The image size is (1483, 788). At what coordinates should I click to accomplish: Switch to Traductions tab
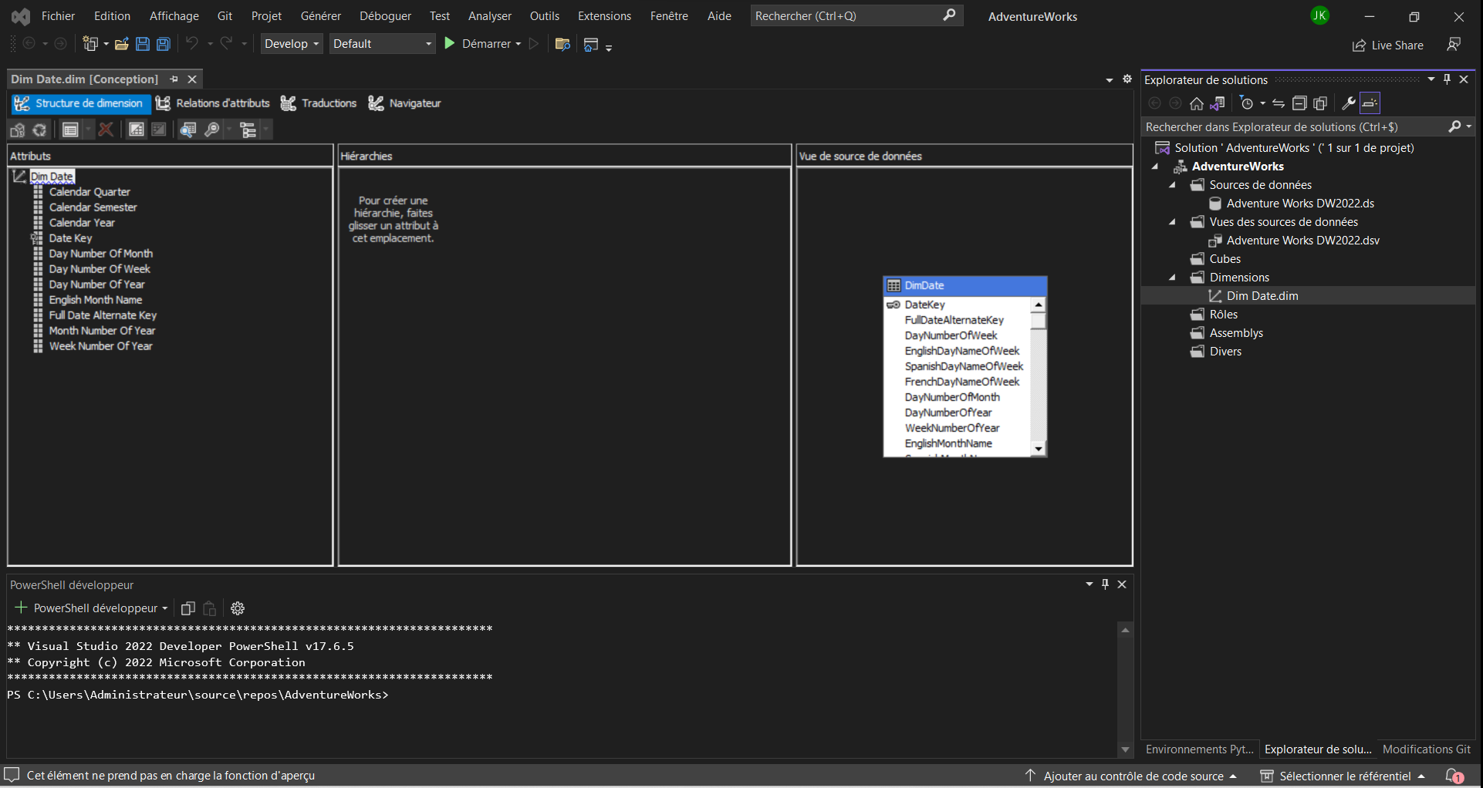coord(319,103)
